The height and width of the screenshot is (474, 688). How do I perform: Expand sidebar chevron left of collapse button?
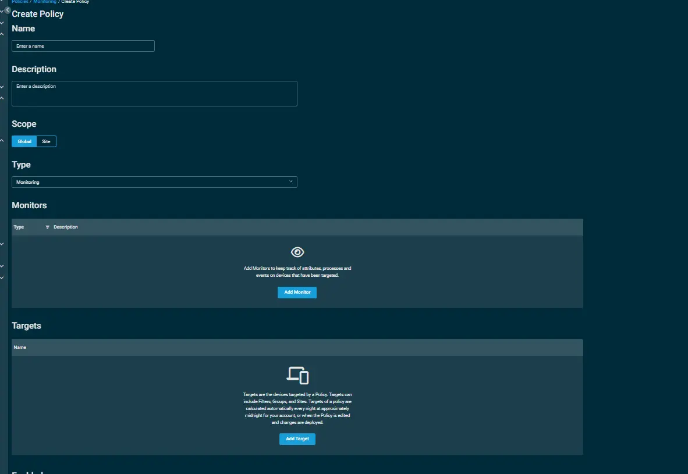(2, 10)
